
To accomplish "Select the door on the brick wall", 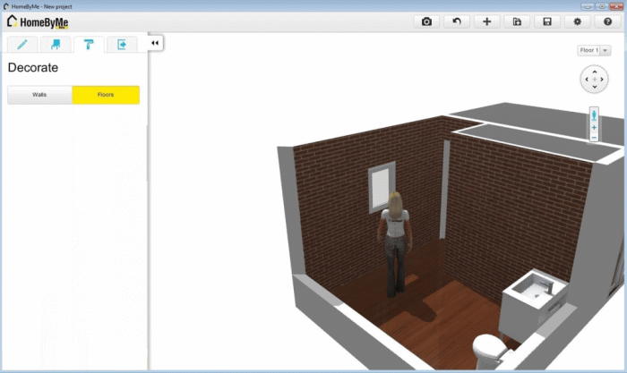I will pos(445,190).
